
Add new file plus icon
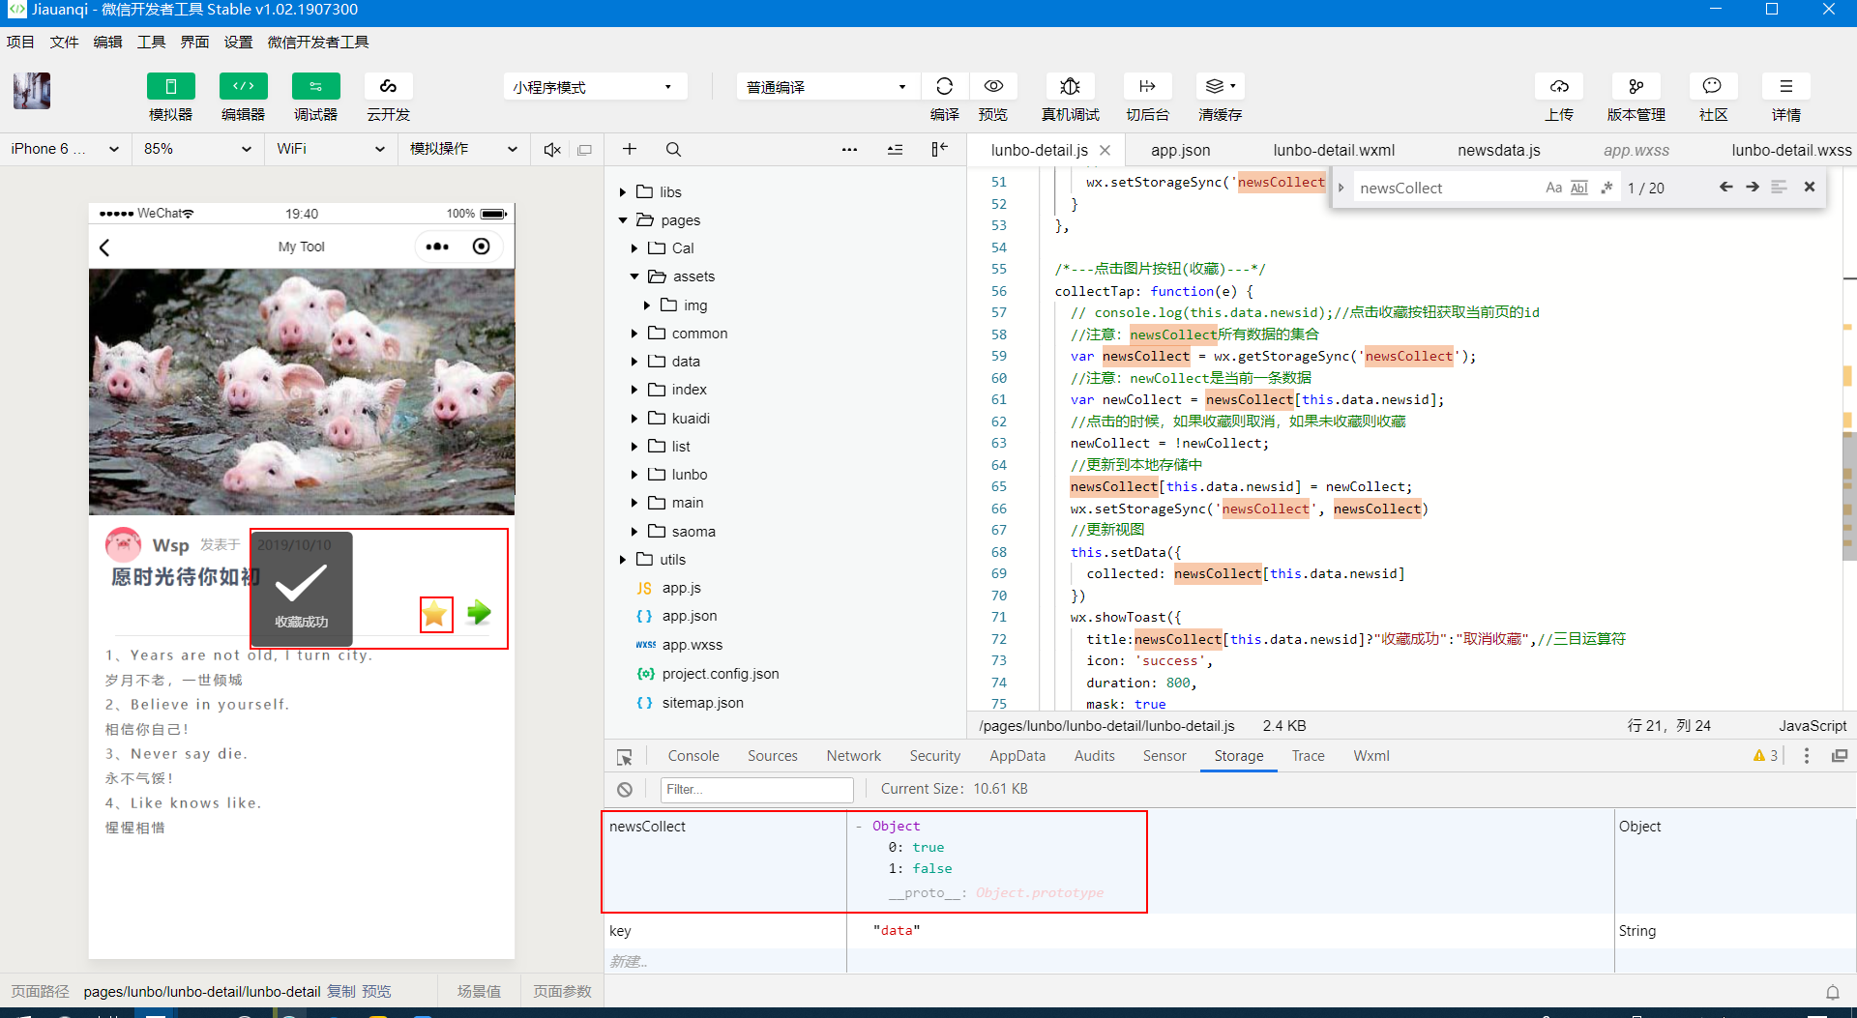pos(630,149)
